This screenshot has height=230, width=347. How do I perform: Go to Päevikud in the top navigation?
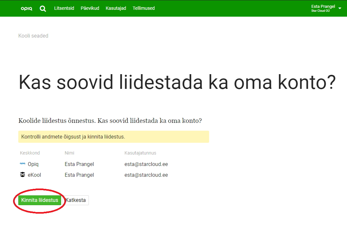click(x=90, y=8)
